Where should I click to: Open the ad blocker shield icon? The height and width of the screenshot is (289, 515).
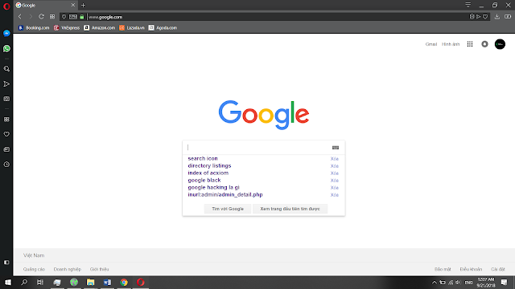pos(472,17)
